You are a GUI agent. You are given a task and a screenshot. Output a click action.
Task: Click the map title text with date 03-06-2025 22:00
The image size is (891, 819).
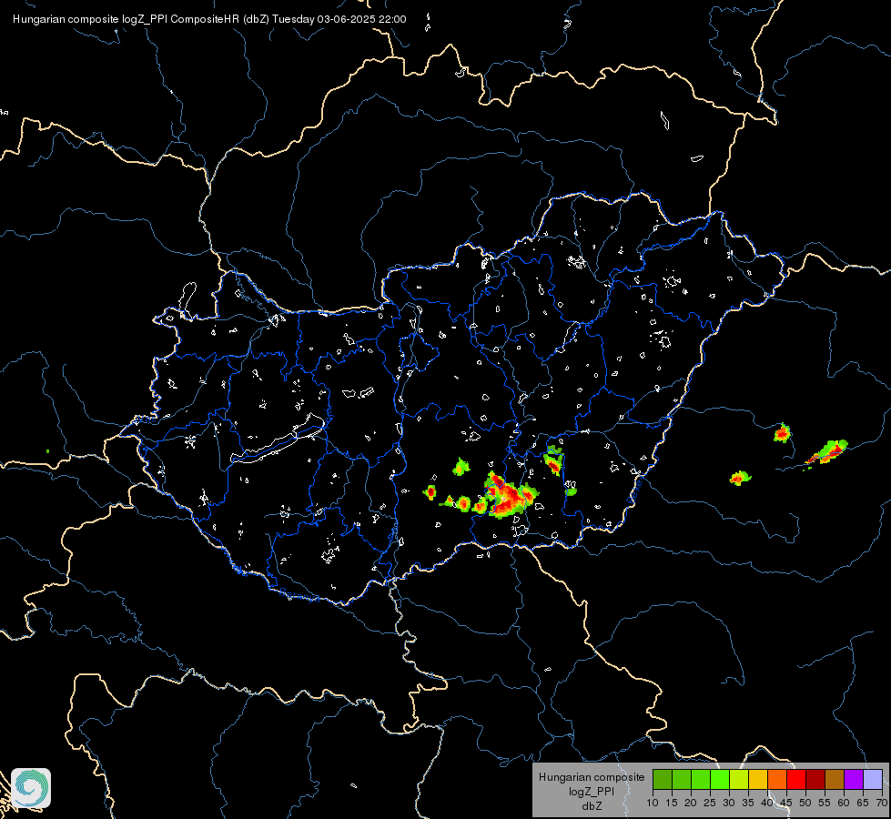209,19
